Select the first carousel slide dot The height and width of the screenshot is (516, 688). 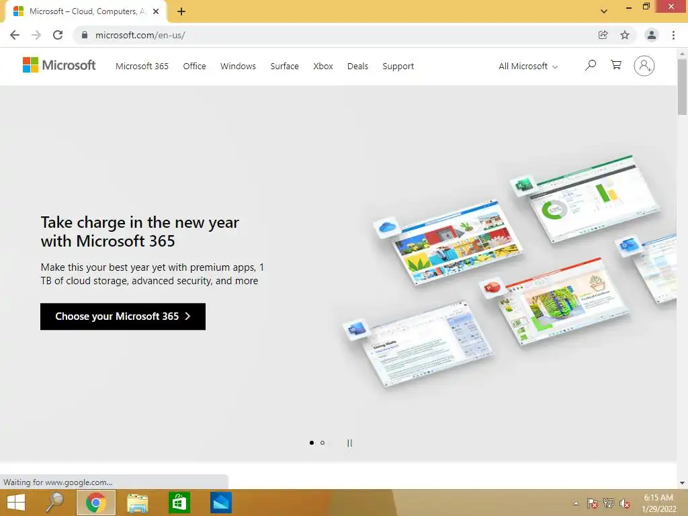pos(312,443)
